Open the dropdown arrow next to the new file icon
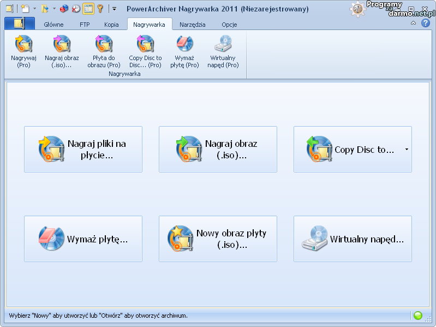 coord(34,9)
